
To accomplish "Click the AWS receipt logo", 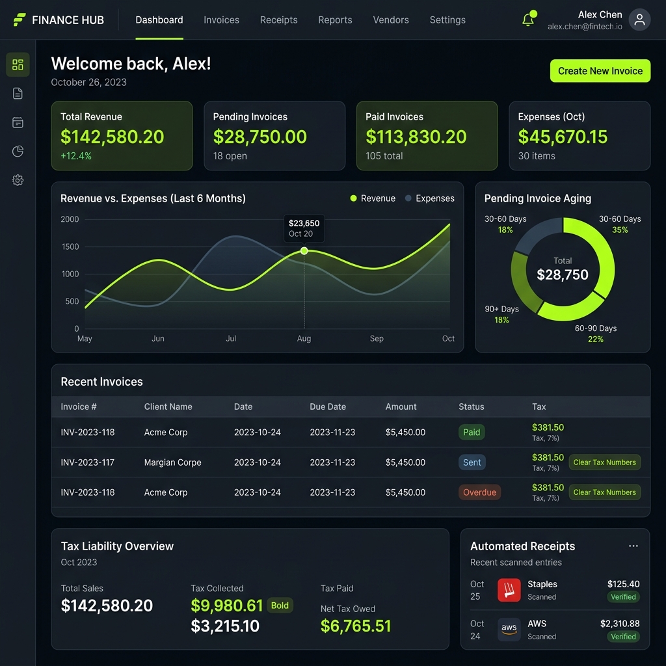I will (x=509, y=629).
